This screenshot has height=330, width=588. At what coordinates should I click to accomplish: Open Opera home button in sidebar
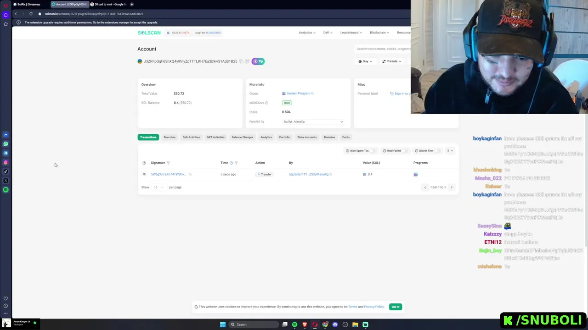(x=6, y=15)
